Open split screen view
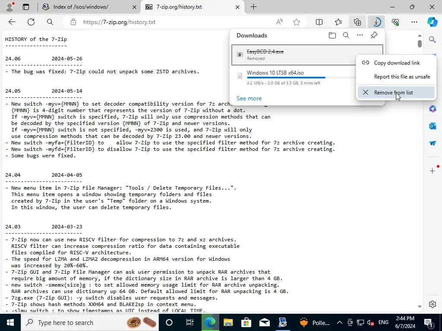 coord(319,22)
